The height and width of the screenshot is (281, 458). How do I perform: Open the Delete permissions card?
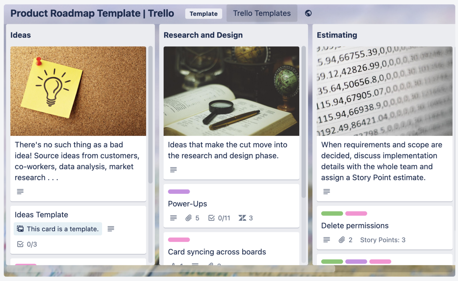point(355,226)
